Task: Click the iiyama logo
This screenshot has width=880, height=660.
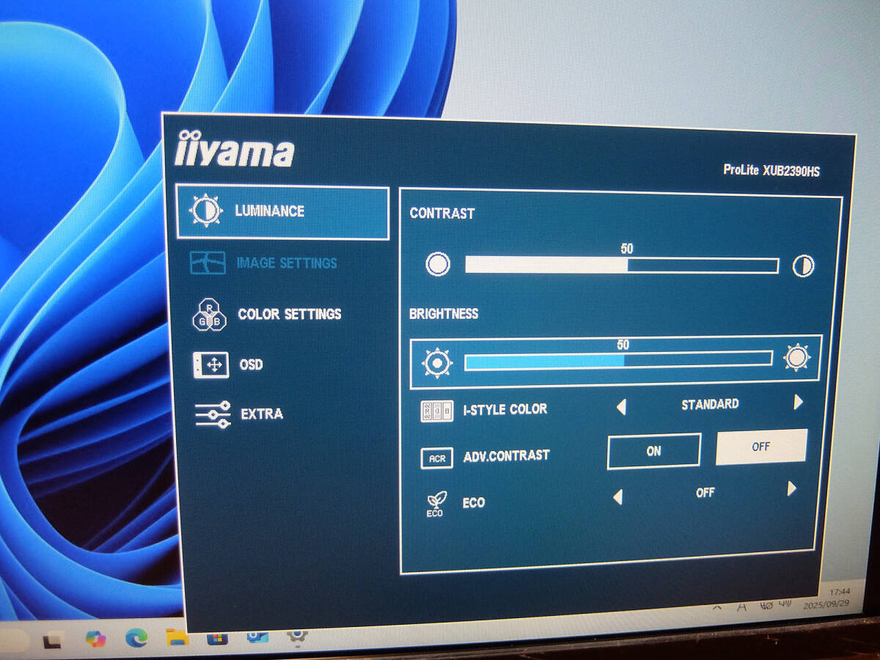Action: click(x=235, y=150)
